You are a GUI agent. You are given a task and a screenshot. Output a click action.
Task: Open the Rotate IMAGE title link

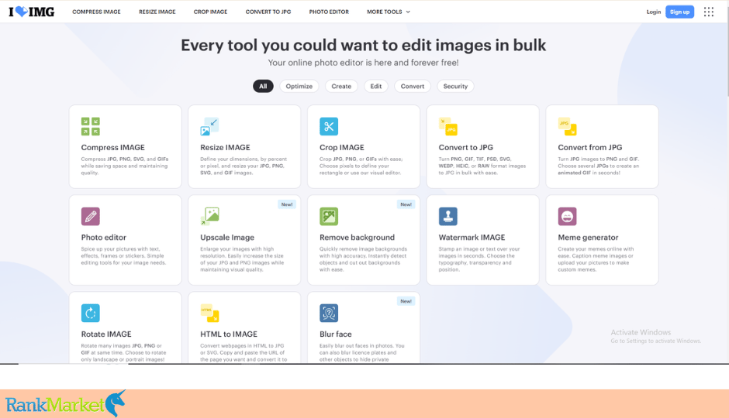(x=106, y=334)
